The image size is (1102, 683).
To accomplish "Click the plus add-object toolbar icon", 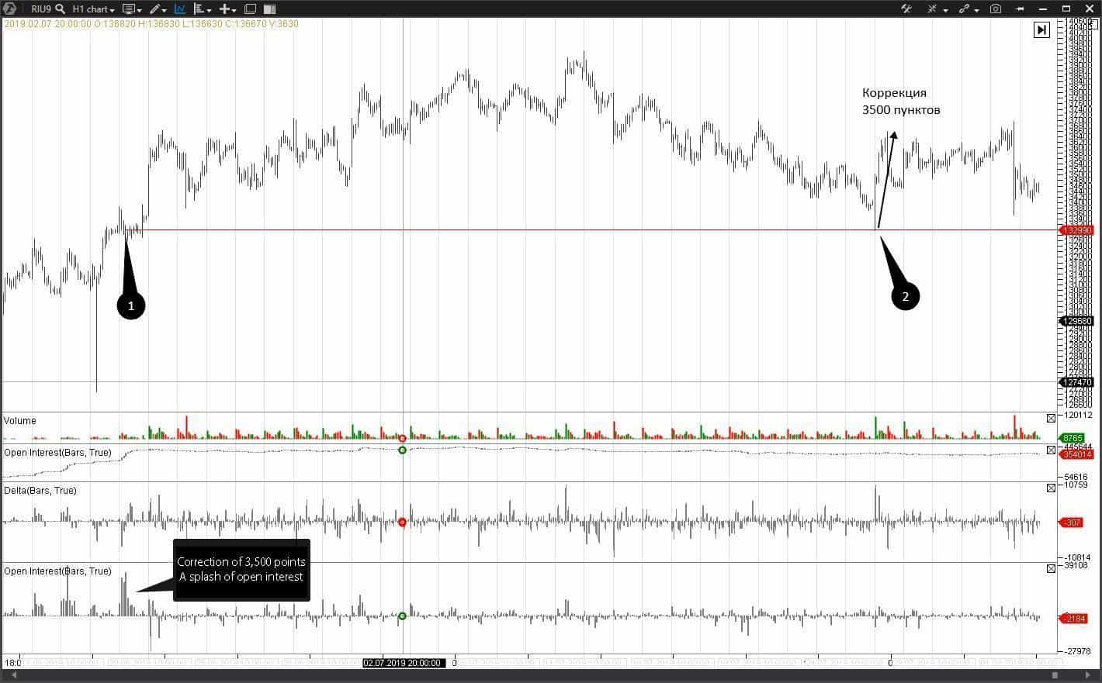I will pyautogui.click(x=227, y=9).
